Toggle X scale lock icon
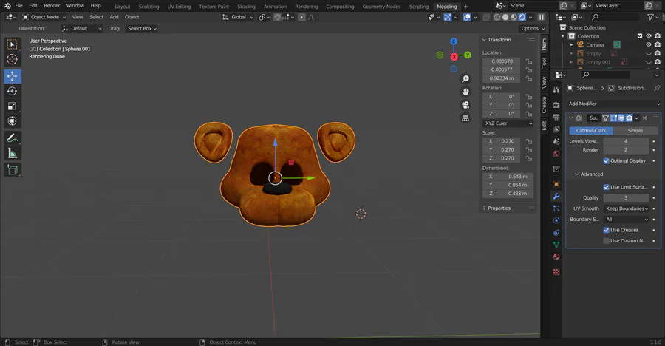Viewport: 665px width, 346px height. (529, 141)
